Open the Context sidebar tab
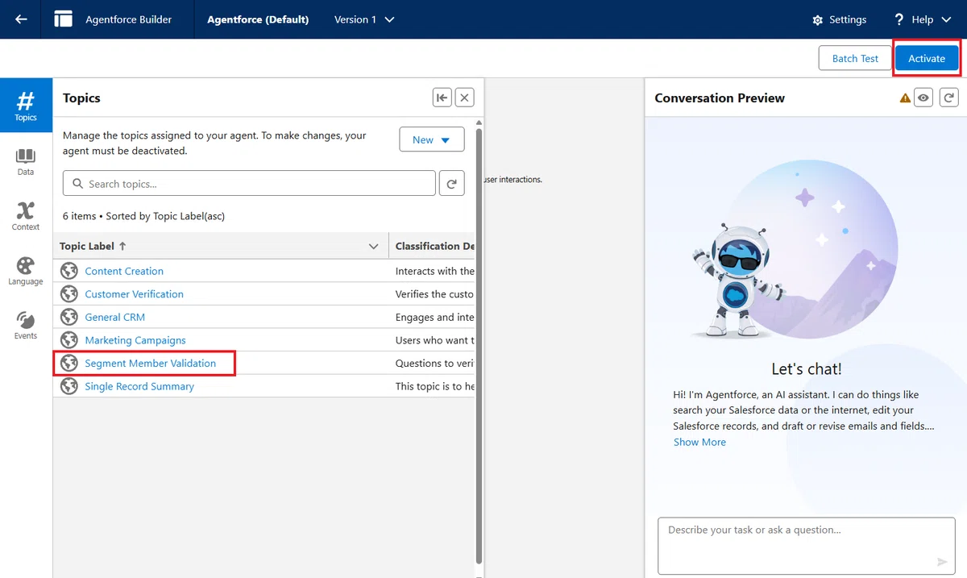 pos(26,216)
